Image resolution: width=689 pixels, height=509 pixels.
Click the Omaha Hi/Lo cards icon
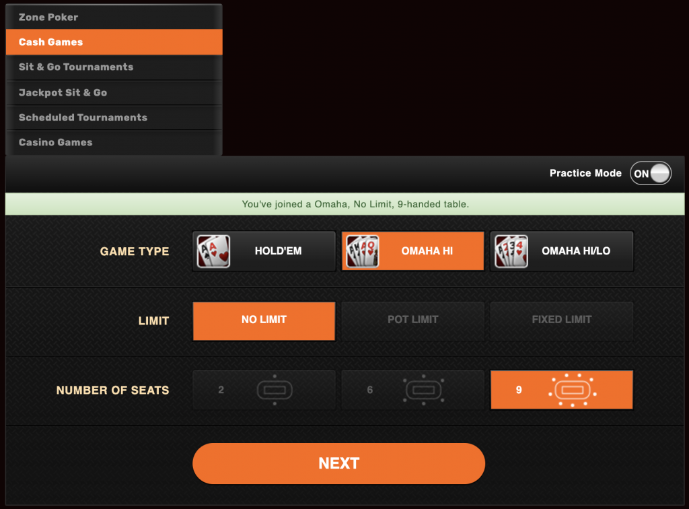(x=511, y=251)
